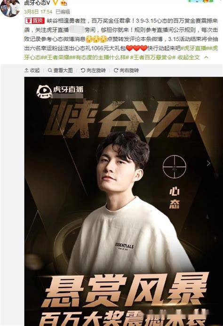Viewport: 223px width, 326px height.
Task: Click the red 置顶 pinned tag
Action: click(x=35, y=21)
